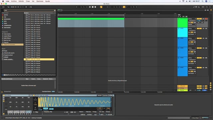Open the master cue output dropdown
The image size is (213, 120).
pyautogui.click(x=192, y=90)
